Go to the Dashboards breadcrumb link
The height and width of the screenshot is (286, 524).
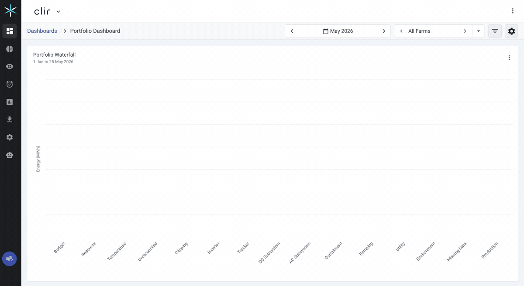(42, 31)
